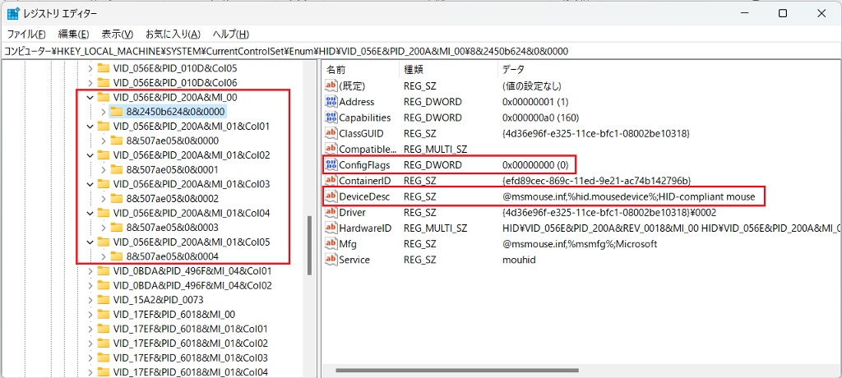842x378 pixels.
Task: Expand the VID_0BDA&PID_496F&MI_04&Col01 key
Action: coord(90,270)
